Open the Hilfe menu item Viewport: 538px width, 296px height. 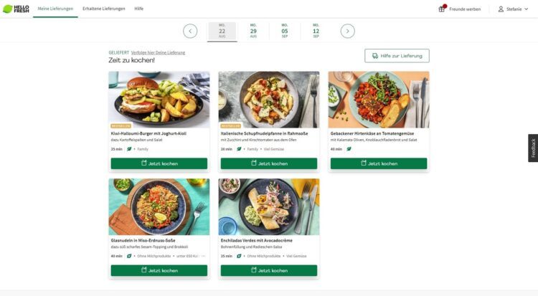[139, 9]
